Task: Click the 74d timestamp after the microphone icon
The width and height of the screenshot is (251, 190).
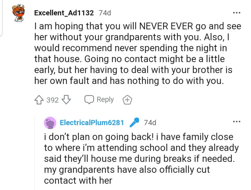Action: pyautogui.click(x=150, y=123)
